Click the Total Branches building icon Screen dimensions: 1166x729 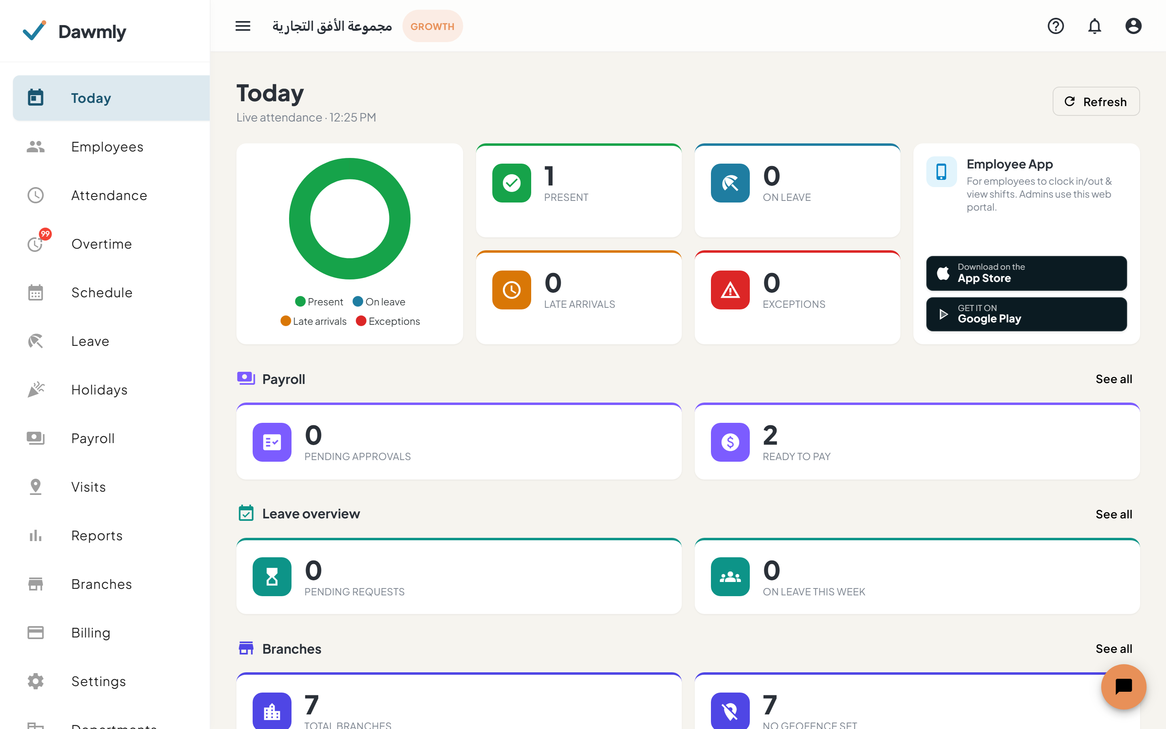pos(272,711)
